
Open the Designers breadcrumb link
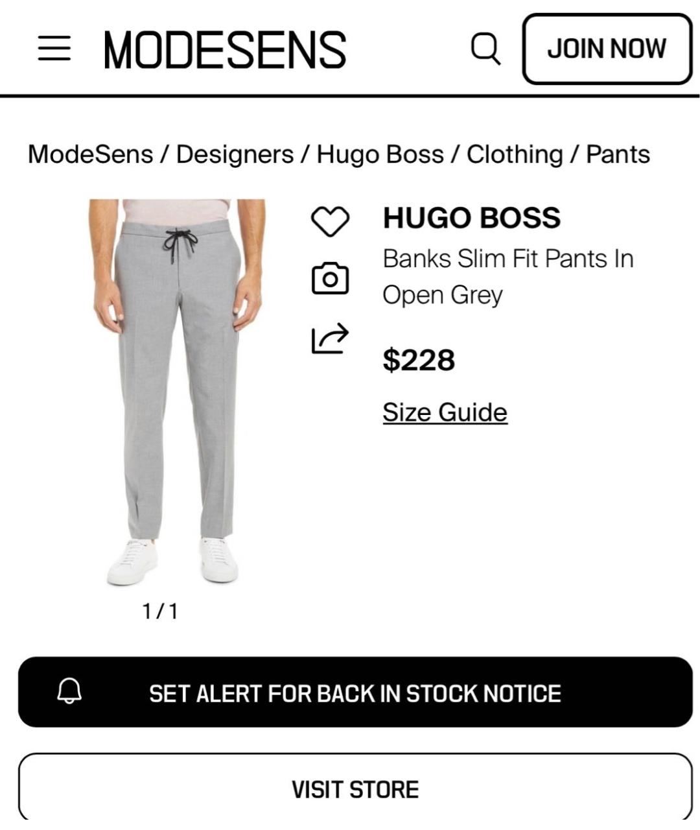click(x=235, y=154)
